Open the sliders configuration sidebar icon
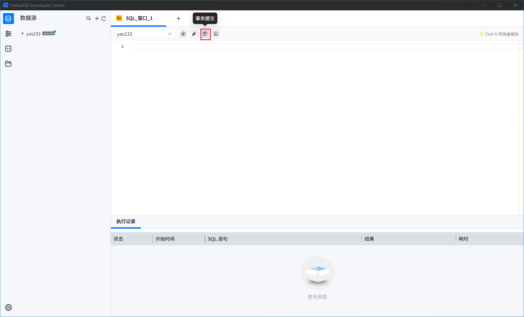 click(8, 34)
